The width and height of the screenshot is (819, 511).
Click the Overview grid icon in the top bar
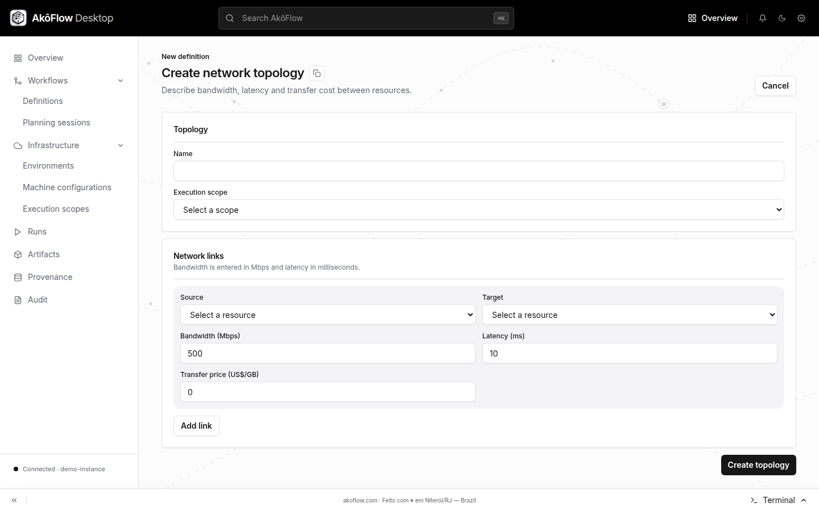pyautogui.click(x=692, y=18)
